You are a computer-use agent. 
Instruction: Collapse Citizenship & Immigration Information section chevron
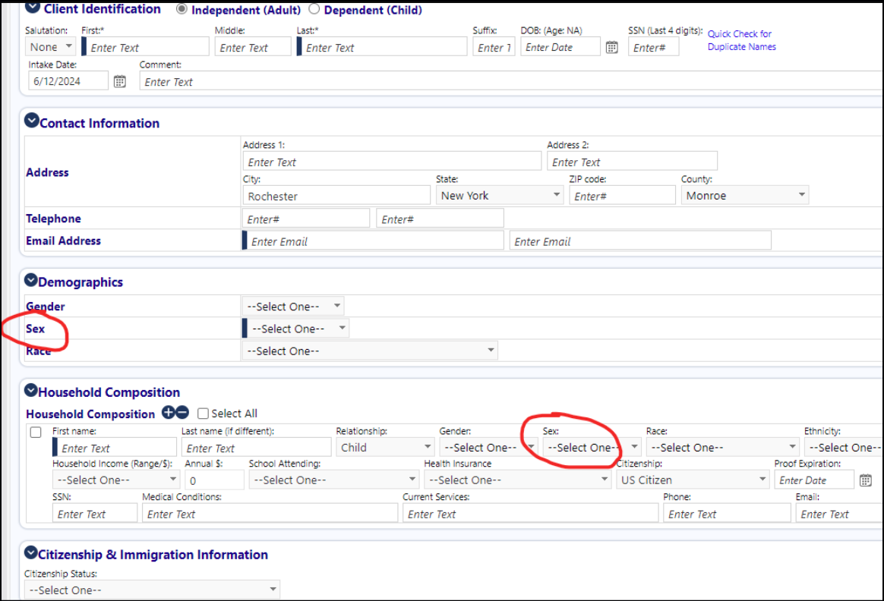pos(30,552)
